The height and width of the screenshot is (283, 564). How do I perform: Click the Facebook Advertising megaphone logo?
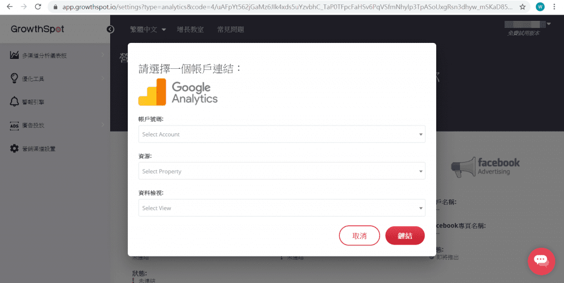click(485, 167)
